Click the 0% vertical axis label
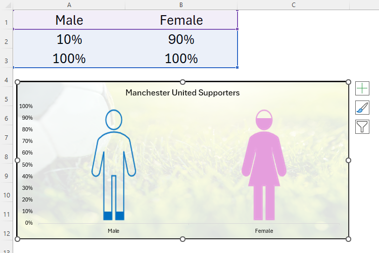The height and width of the screenshot is (253, 379). click(29, 223)
